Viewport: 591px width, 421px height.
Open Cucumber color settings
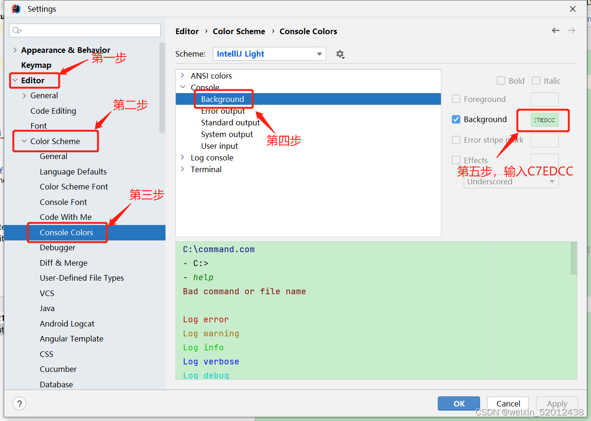coord(58,369)
